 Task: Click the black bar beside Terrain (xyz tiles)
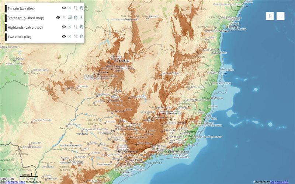[x=6, y=8]
